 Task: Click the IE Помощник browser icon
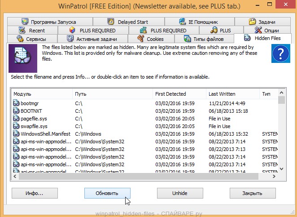(x=183, y=22)
